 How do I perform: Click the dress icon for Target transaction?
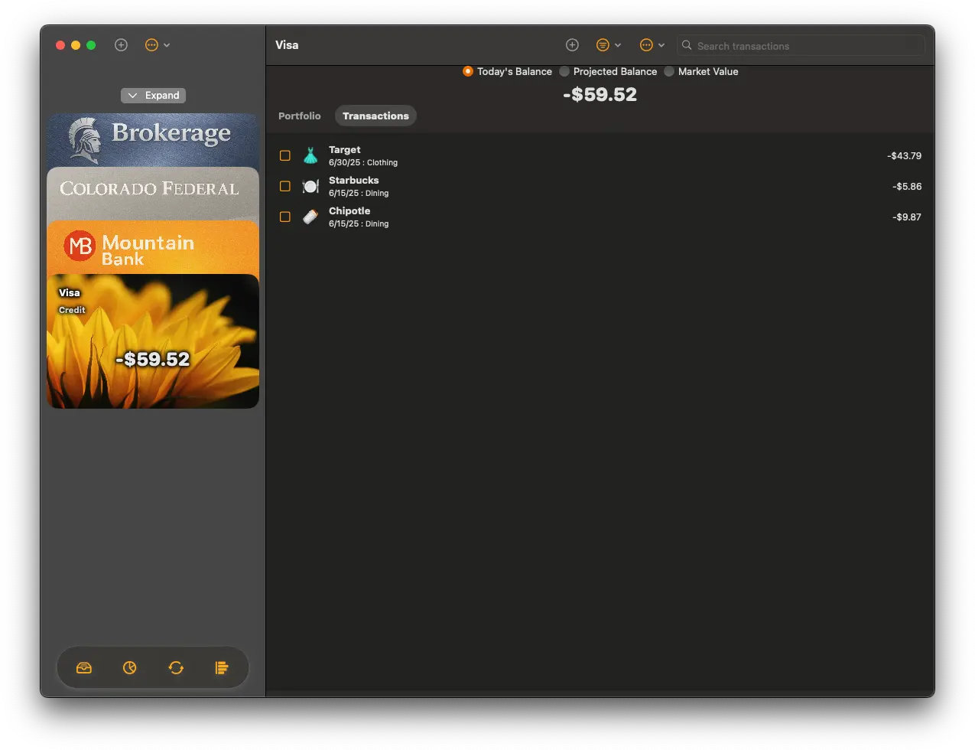[310, 156]
